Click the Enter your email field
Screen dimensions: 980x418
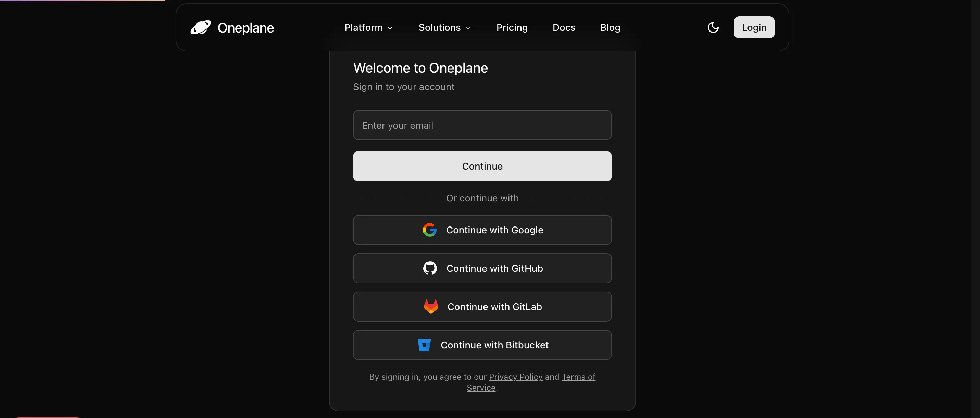(482, 125)
